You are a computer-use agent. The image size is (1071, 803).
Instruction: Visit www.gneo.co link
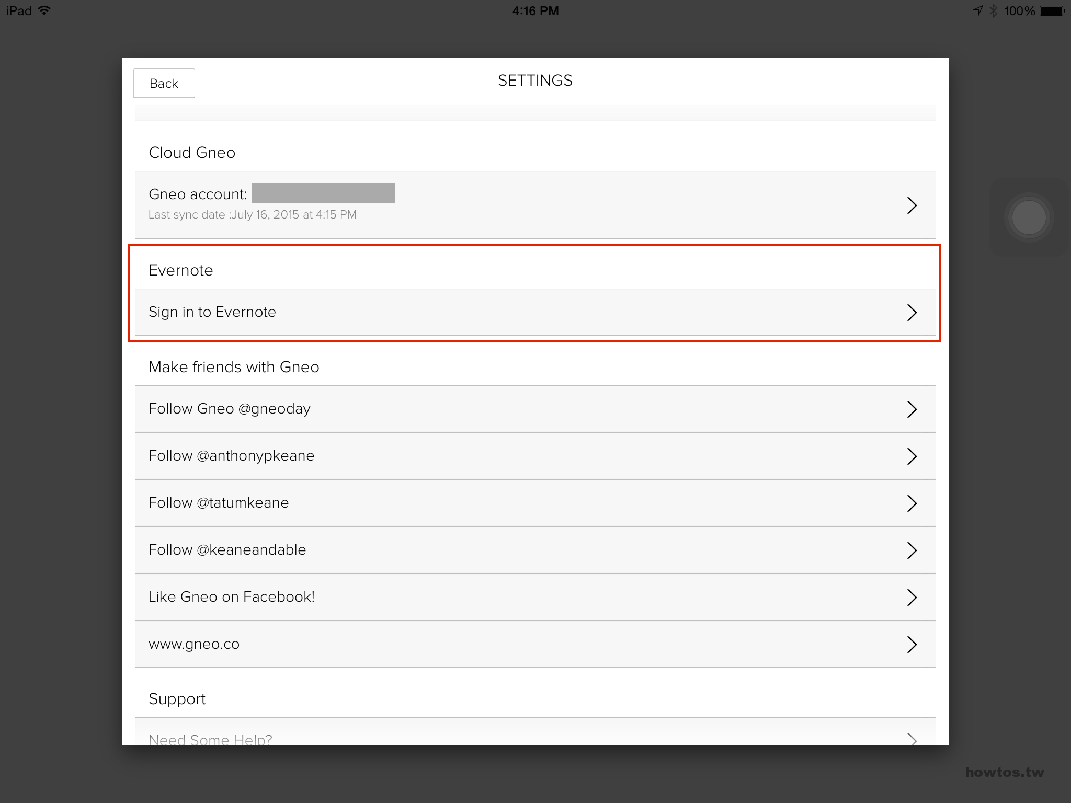(535, 644)
